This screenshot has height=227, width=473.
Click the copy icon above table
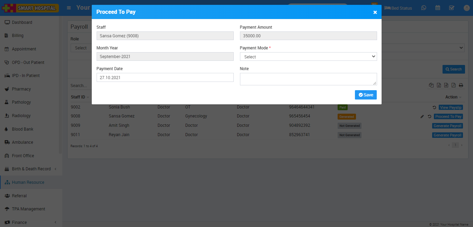coord(431,85)
